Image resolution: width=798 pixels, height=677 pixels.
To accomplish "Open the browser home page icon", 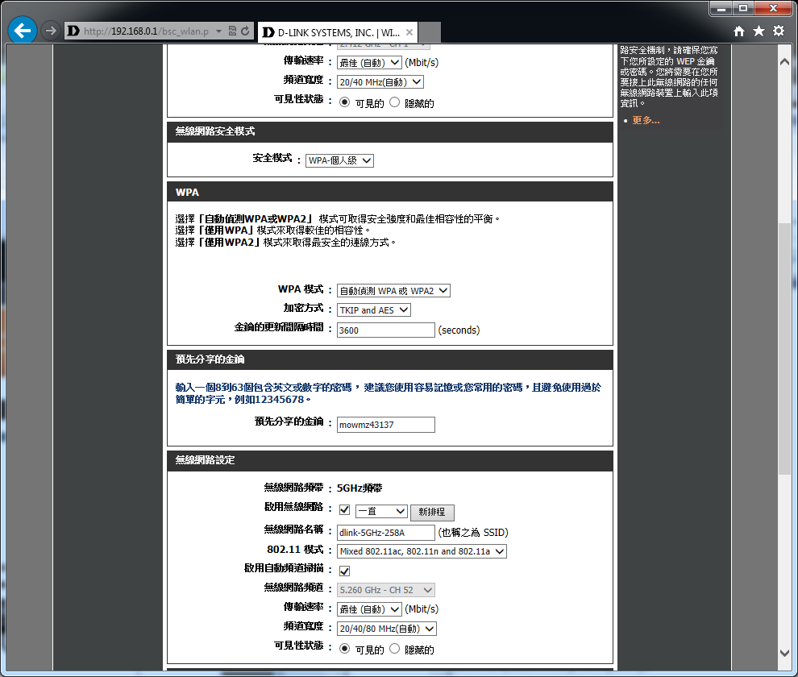I will (739, 31).
